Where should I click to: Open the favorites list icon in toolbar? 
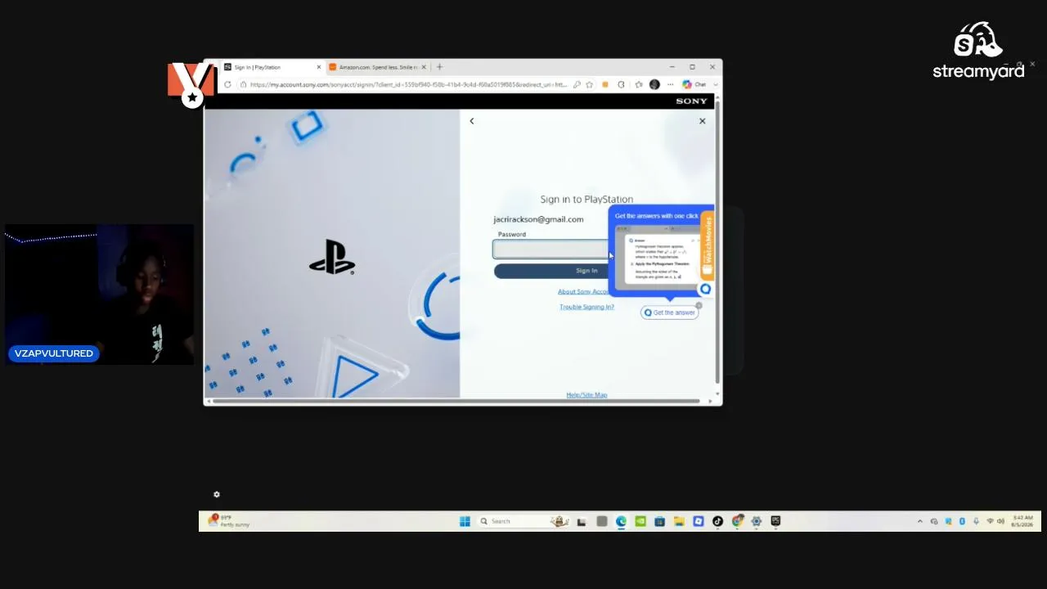click(x=638, y=84)
